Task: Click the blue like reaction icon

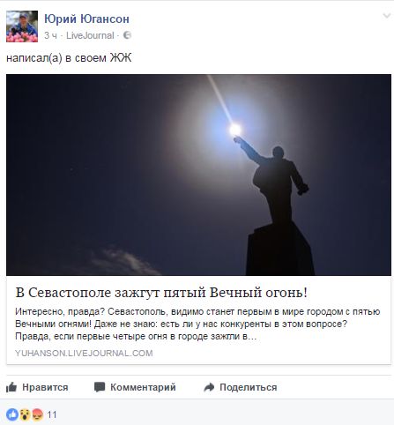Action: (x=12, y=414)
